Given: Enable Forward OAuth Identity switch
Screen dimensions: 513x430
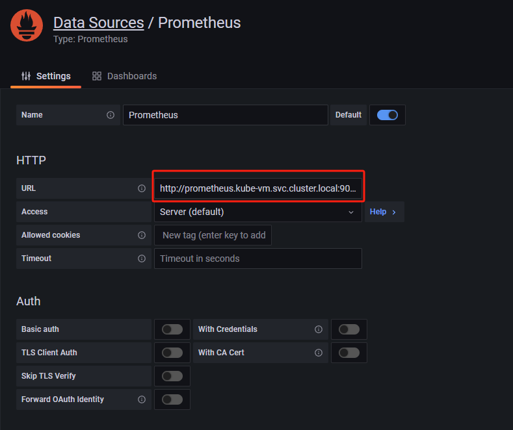Looking at the screenshot, I should [172, 399].
